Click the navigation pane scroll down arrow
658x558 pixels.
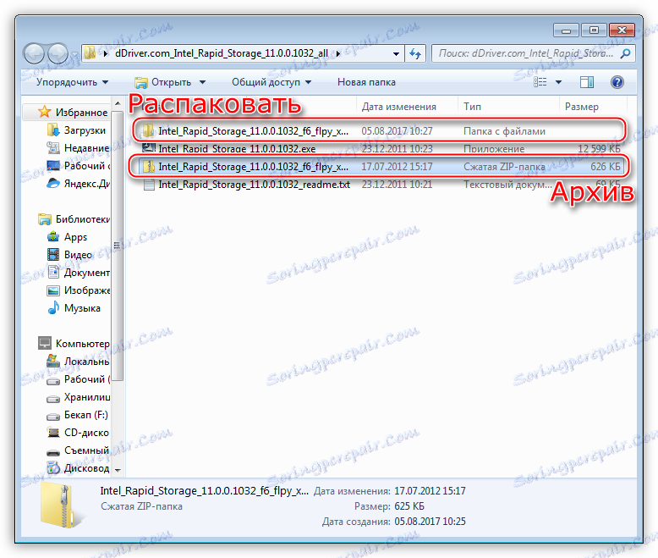click(x=118, y=470)
